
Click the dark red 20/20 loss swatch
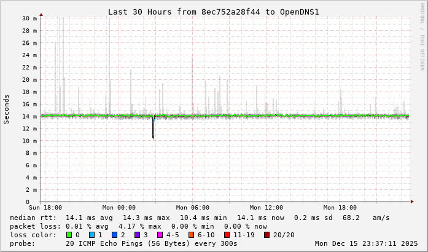[x=267, y=235]
